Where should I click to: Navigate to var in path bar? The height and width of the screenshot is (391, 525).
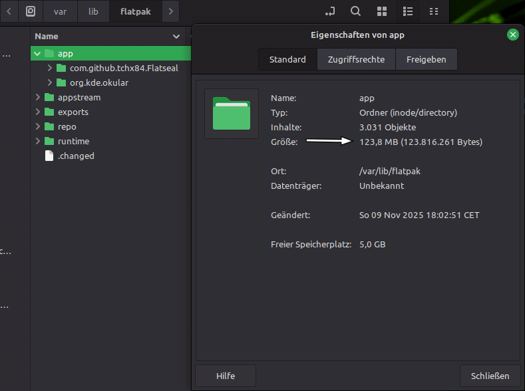coord(61,11)
